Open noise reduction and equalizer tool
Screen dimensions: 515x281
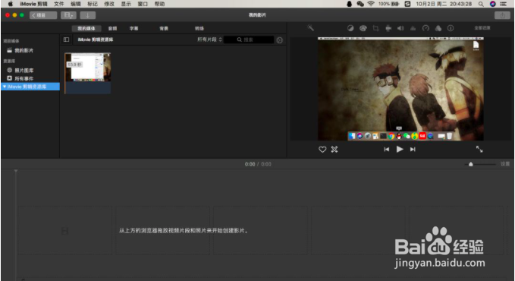pos(413,28)
